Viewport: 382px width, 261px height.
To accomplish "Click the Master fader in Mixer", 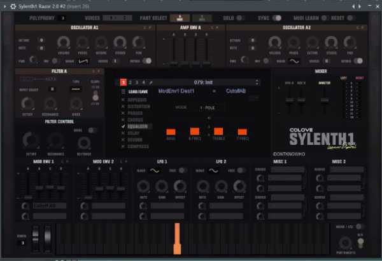I will coord(325,100).
